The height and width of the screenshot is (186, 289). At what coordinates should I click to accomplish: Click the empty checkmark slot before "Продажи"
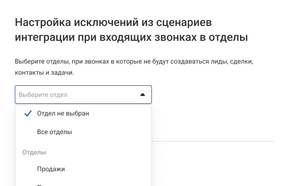tap(27, 169)
